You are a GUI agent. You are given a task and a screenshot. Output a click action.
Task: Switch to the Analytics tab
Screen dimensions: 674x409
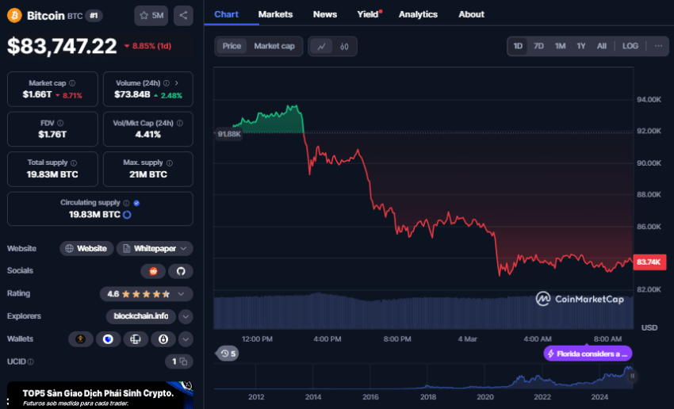[418, 14]
